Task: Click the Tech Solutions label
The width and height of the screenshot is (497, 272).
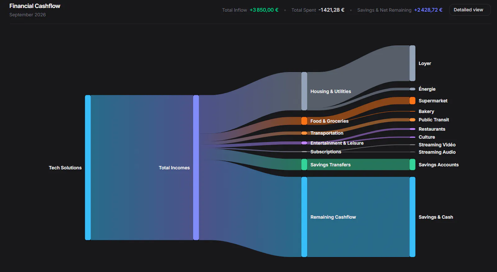Action: pos(65,168)
